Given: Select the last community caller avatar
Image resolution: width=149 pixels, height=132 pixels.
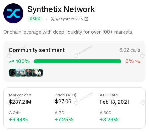Looking at the screenshot, I should coord(40,73).
